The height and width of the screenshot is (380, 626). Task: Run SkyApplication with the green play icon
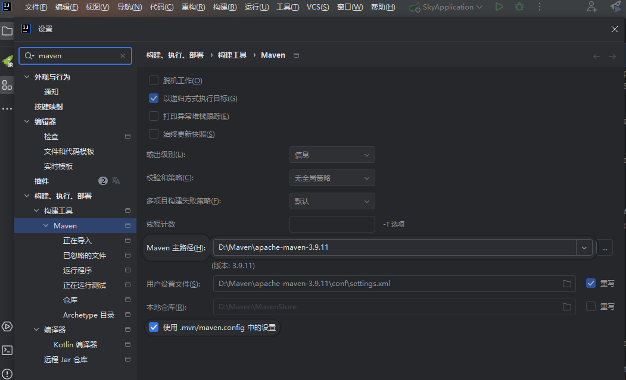pos(499,7)
